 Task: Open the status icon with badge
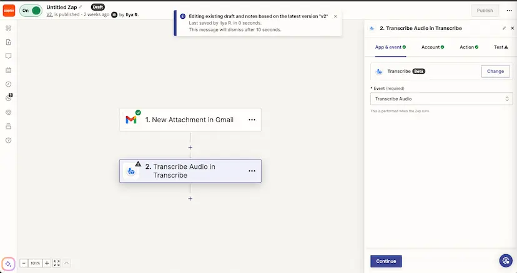9,98
